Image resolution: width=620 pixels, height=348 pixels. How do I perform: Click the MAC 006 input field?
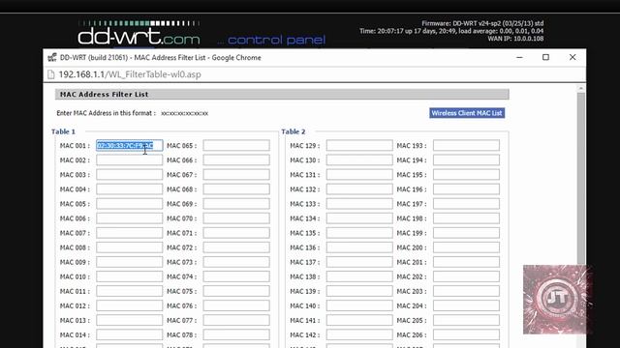tap(129, 218)
